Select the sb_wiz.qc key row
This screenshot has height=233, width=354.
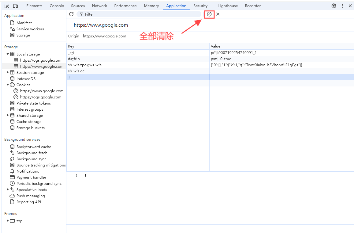pyautogui.click(x=138, y=71)
